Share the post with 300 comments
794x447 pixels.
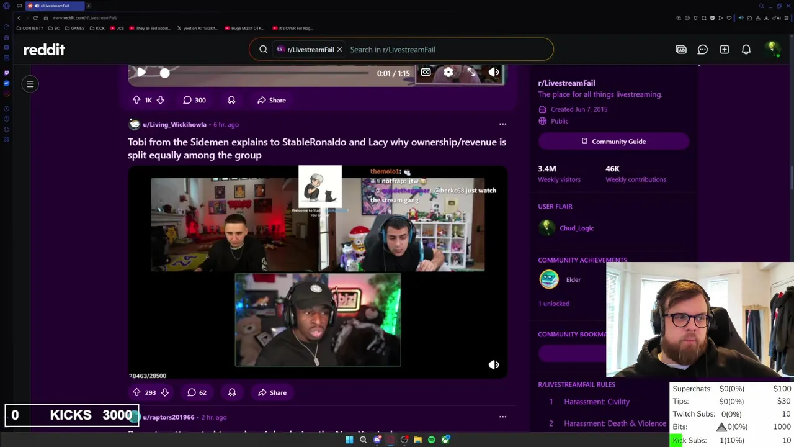272,100
